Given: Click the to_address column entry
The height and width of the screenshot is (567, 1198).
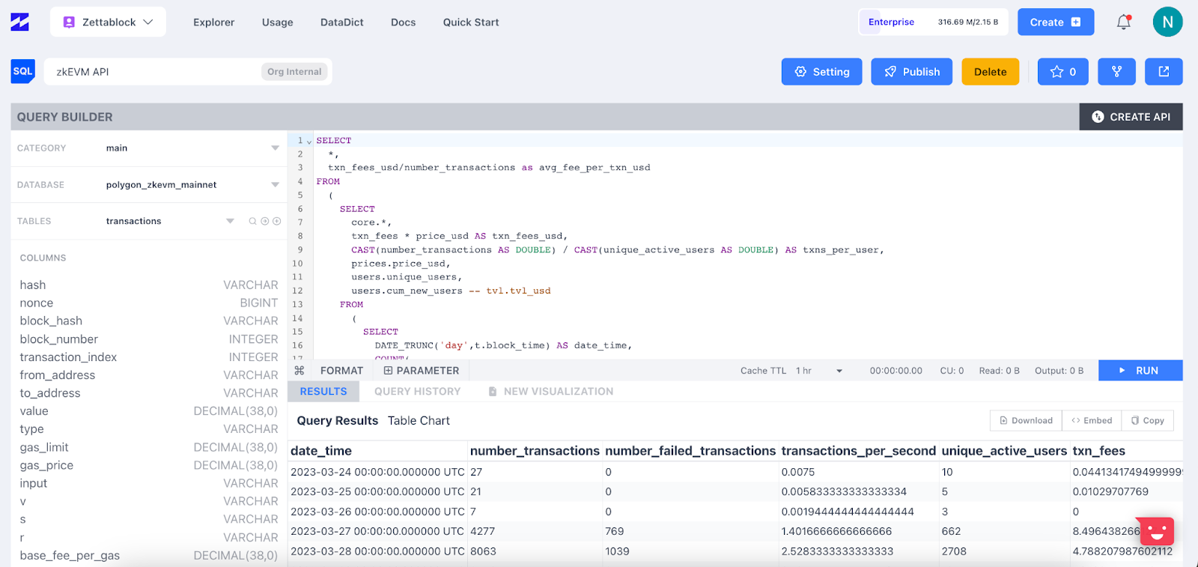Looking at the screenshot, I should pos(148,393).
